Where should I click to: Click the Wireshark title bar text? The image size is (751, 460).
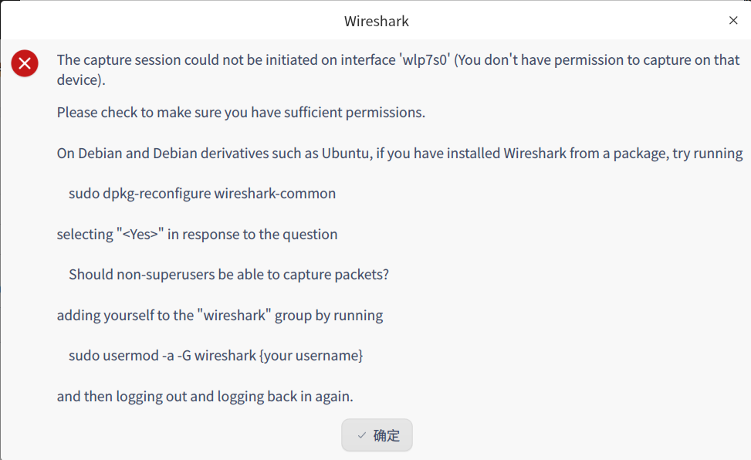point(376,21)
